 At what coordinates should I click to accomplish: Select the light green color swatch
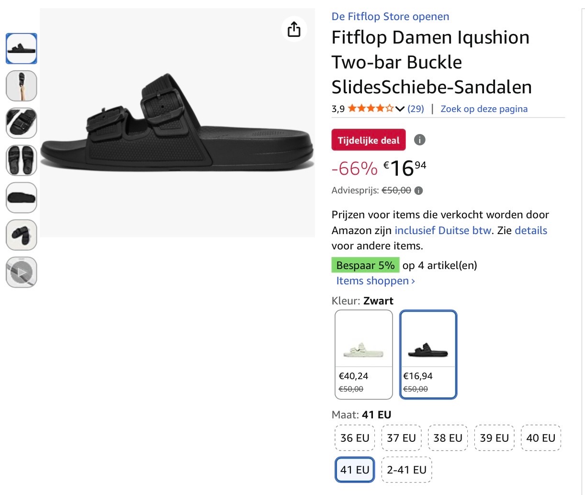coord(364,354)
